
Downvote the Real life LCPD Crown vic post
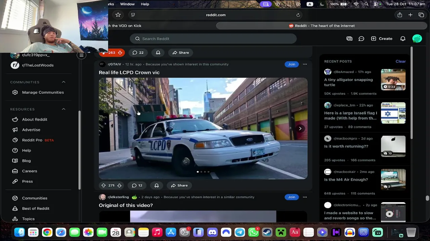pyautogui.click(x=119, y=185)
